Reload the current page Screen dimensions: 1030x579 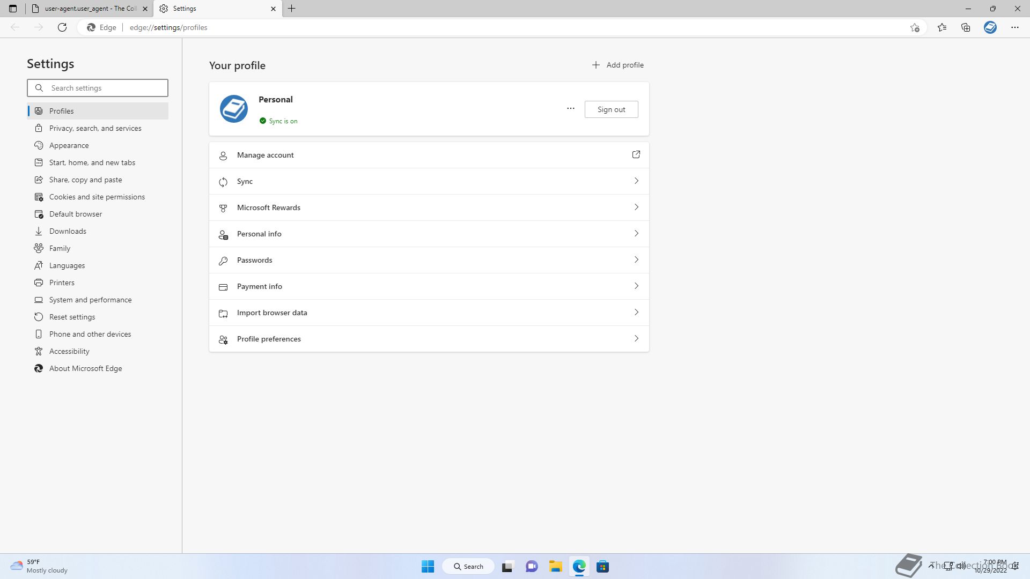click(62, 27)
